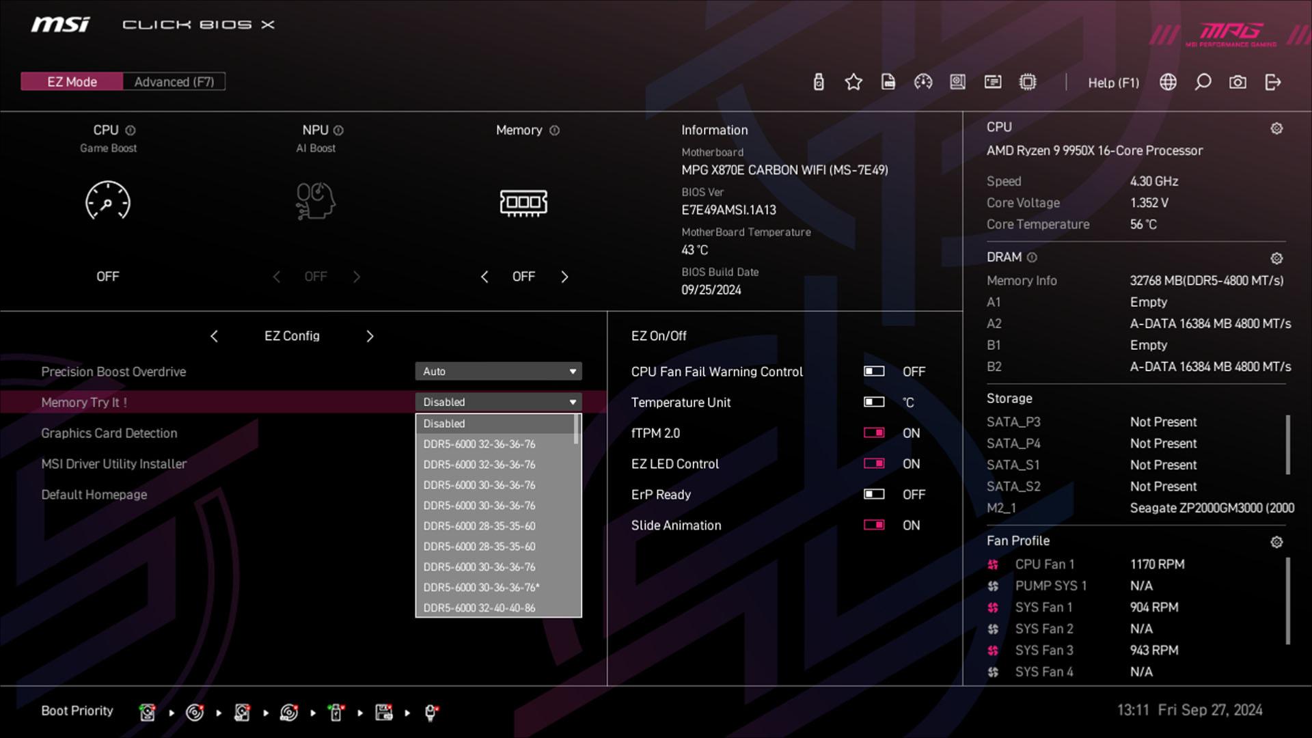Screen dimensions: 1312x738
Task: Click the info icon beside NPU
Action: click(338, 130)
